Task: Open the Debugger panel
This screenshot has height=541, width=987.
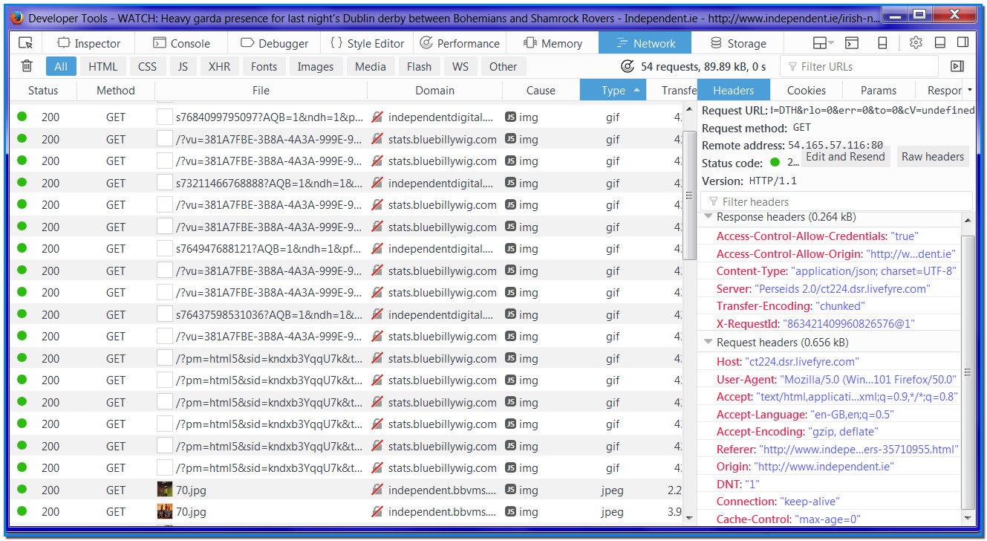Action: tap(274, 43)
